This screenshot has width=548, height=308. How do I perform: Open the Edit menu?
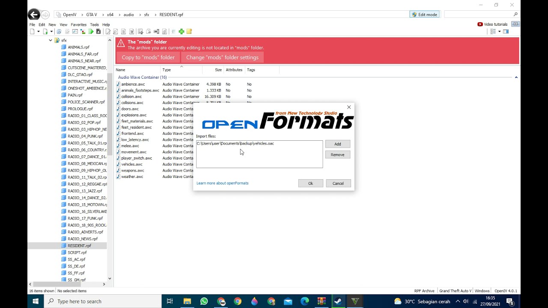pos(42,24)
